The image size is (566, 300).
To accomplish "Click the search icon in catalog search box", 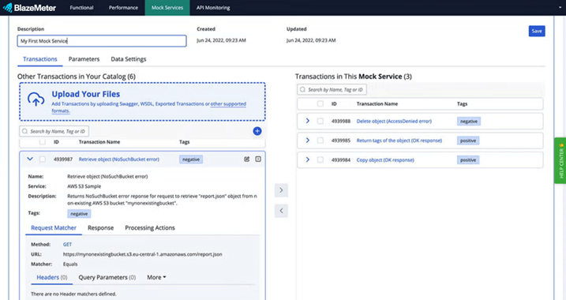I will (25, 131).
